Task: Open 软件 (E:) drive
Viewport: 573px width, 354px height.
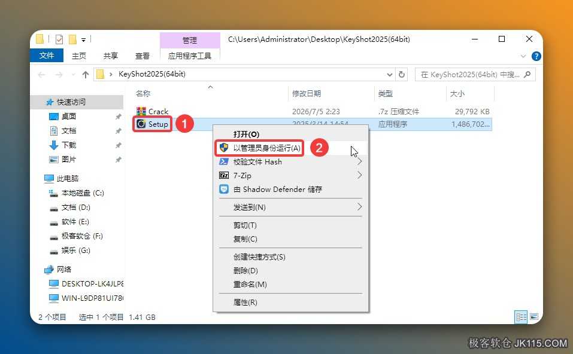Action: pos(75,221)
